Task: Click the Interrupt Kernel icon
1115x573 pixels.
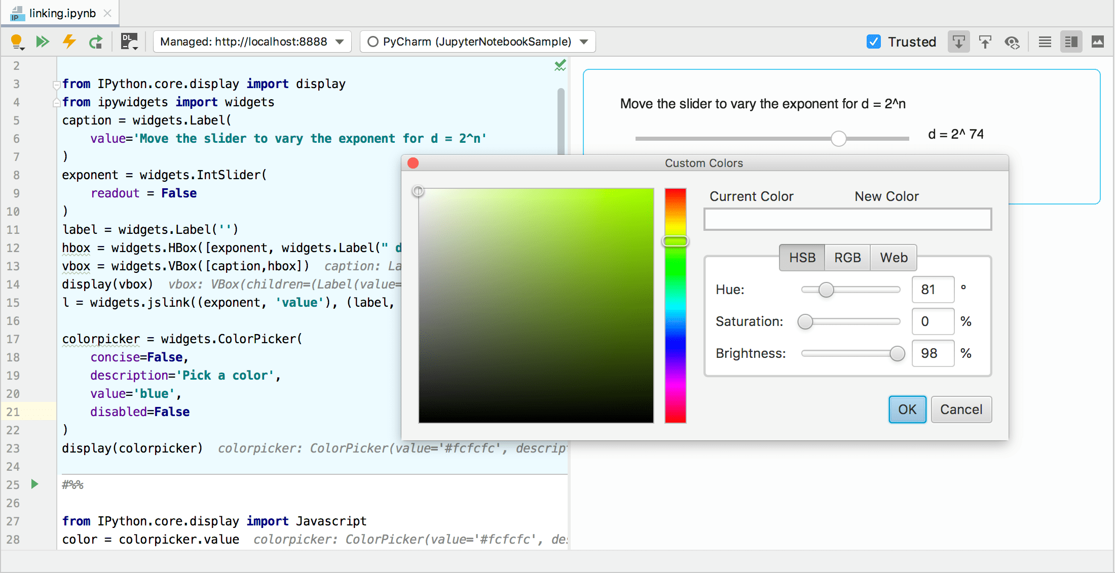Action: point(69,41)
